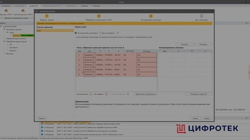Select 'Без опознаков' radio button

coord(100,33)
